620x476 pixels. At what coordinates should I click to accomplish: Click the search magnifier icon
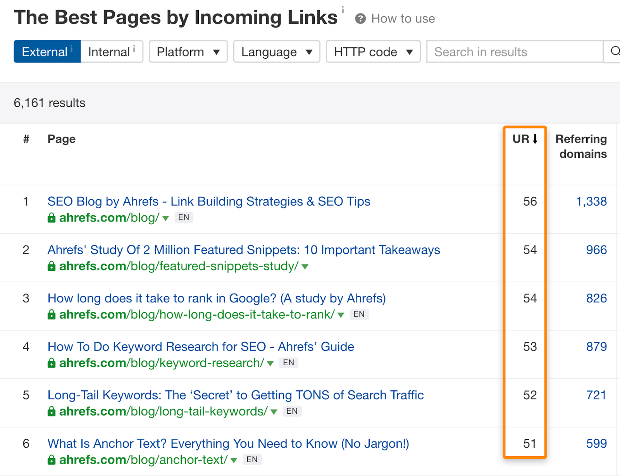tap(615, 52)
